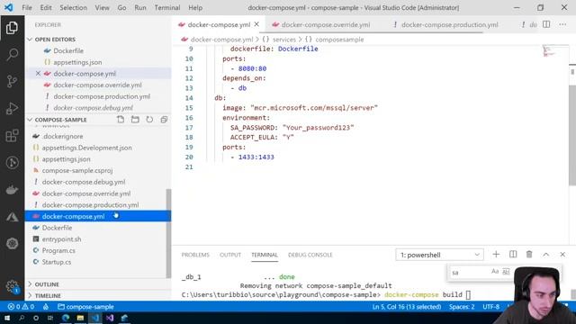The height and width of the screenshot is (324, 576).
Task: Open the Run menu
Action: [x=140, y=7]
